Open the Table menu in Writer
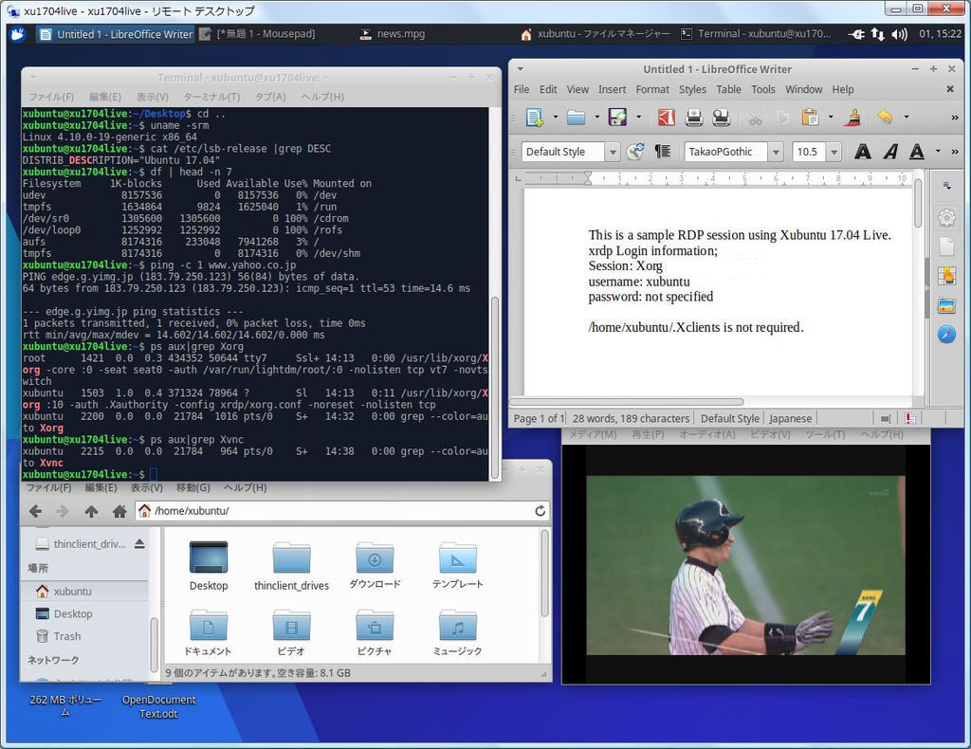The image size is (971, 749). pos(728,90)
